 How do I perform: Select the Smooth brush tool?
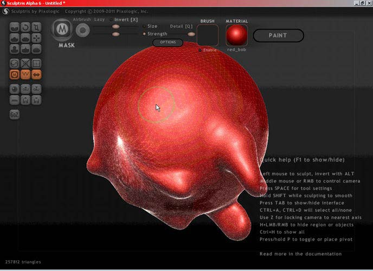[37, 49]
